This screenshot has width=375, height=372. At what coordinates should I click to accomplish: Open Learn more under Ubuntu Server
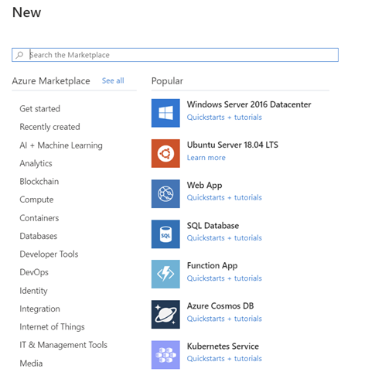point(206,158)
